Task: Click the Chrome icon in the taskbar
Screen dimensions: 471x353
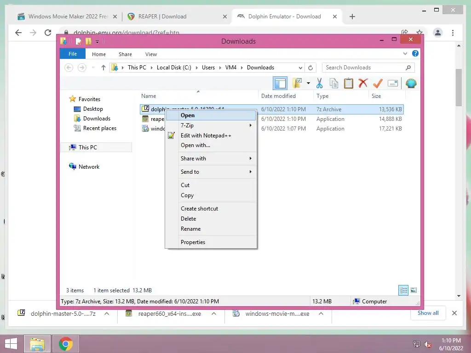Action: (65, 344)
